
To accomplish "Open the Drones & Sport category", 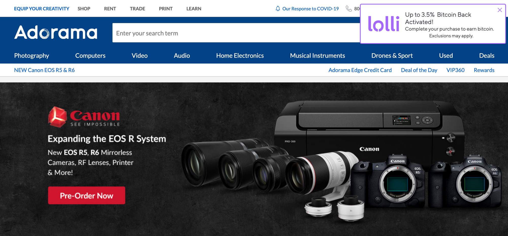I will (392, 56).
